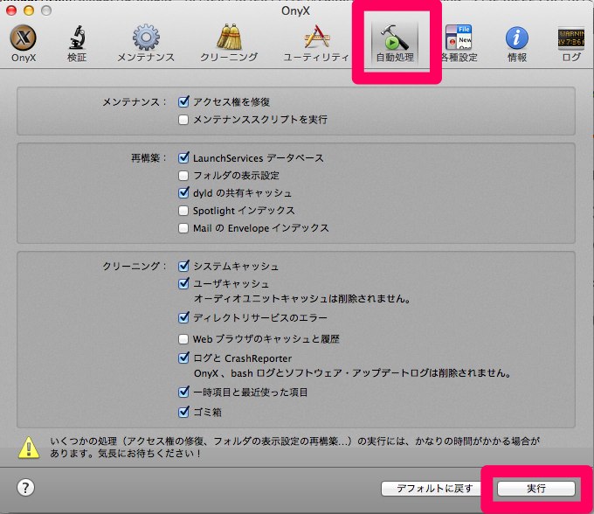
Task: Click the いくつかの処理 warning message
Action: coord(294,447)
